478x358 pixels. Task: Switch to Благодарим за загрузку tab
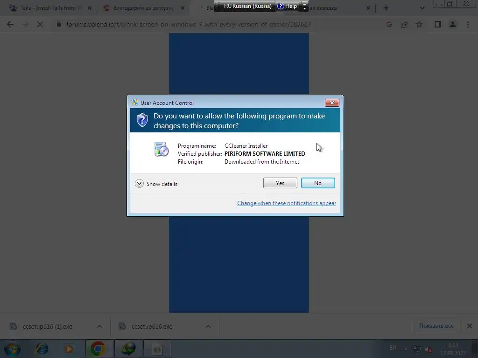tap(143, 8)
